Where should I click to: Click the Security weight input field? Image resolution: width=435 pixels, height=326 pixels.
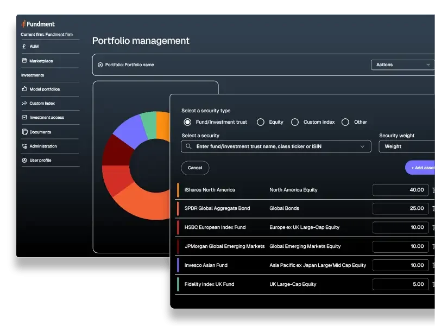click(407, 146)
